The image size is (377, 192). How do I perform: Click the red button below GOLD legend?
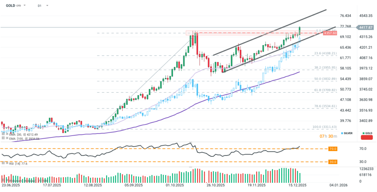click(367, 137)
